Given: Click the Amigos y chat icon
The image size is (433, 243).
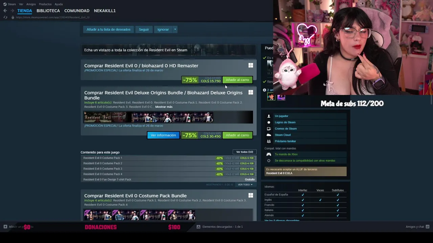Looking at the screenshot, I should [428, 227].
